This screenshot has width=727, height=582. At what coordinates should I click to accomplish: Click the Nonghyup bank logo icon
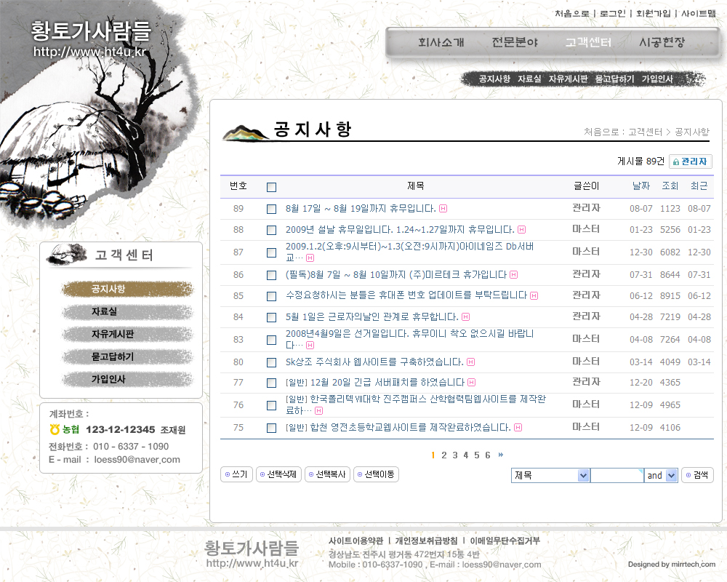click(55, 429)
